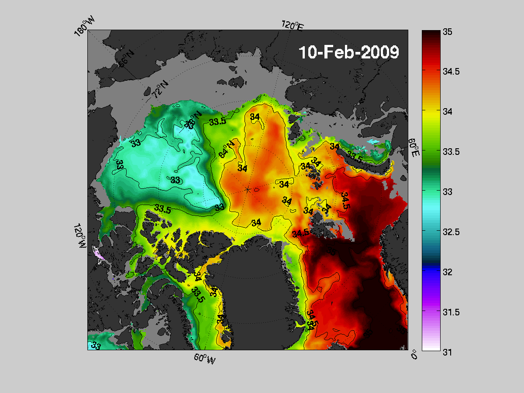524x393 pixels.
Task: Click the 10-Feb-2009 date label
Action: [x=348, y=52]
